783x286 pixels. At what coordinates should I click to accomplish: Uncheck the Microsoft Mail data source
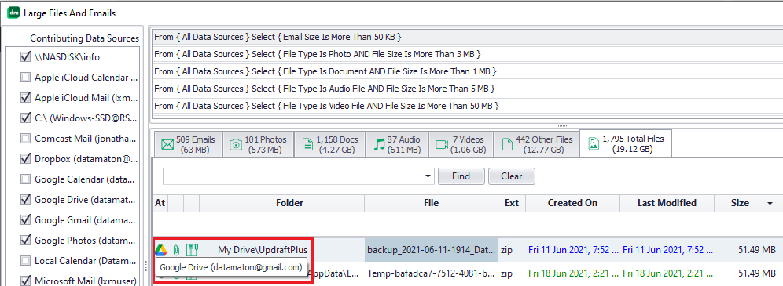click(25, 281)
